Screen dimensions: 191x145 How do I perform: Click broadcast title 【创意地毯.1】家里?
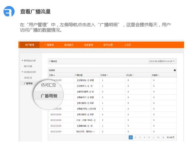pos(85,80)
